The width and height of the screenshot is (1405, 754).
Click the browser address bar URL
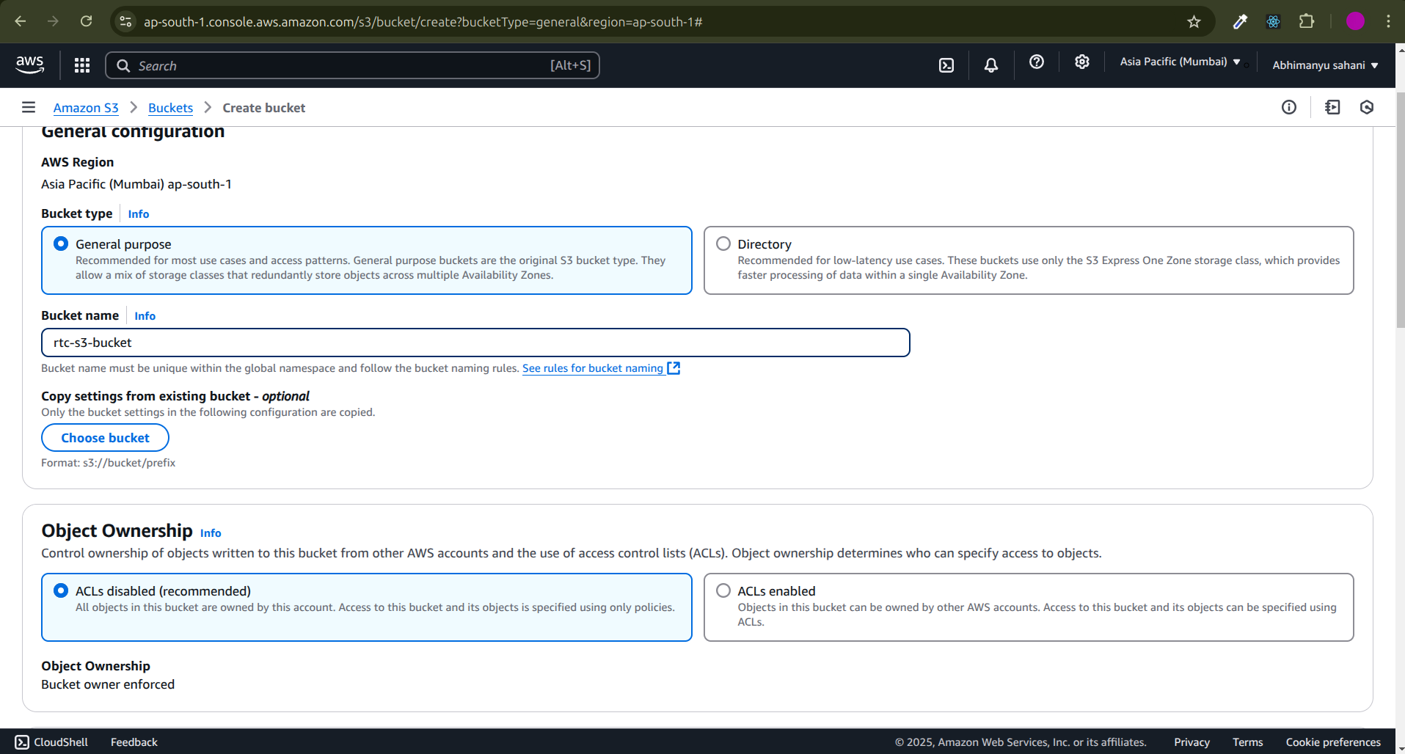point(423,22)
